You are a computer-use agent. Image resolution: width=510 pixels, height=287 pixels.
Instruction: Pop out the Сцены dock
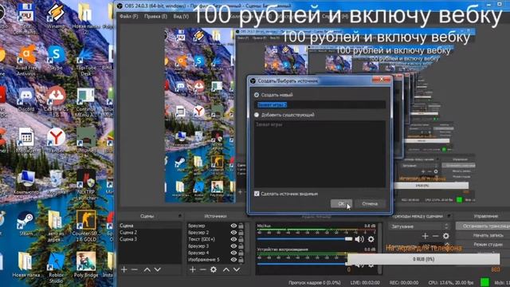pyautogui.click(x=180, y=216)
